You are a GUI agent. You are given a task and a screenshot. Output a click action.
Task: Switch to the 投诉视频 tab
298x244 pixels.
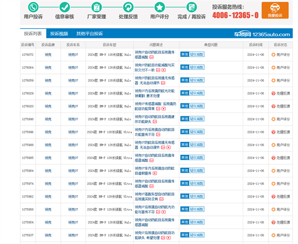59,34
